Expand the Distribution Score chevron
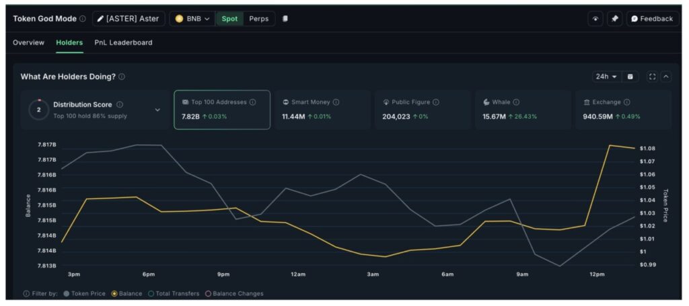The image size is (689, 306). click(x=157, y=110)
